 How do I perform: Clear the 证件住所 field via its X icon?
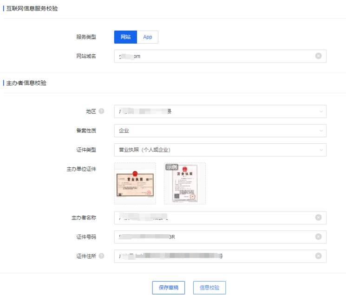click(x=318, y=256)
